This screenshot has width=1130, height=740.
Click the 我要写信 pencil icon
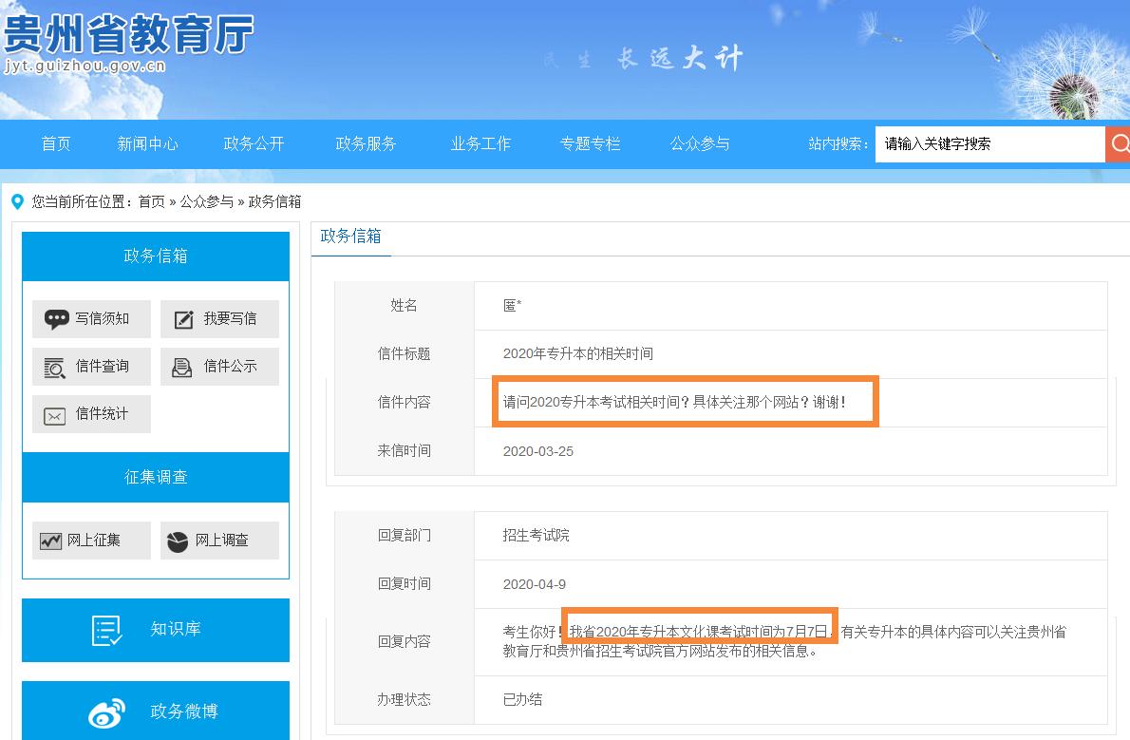click(184, 320)
